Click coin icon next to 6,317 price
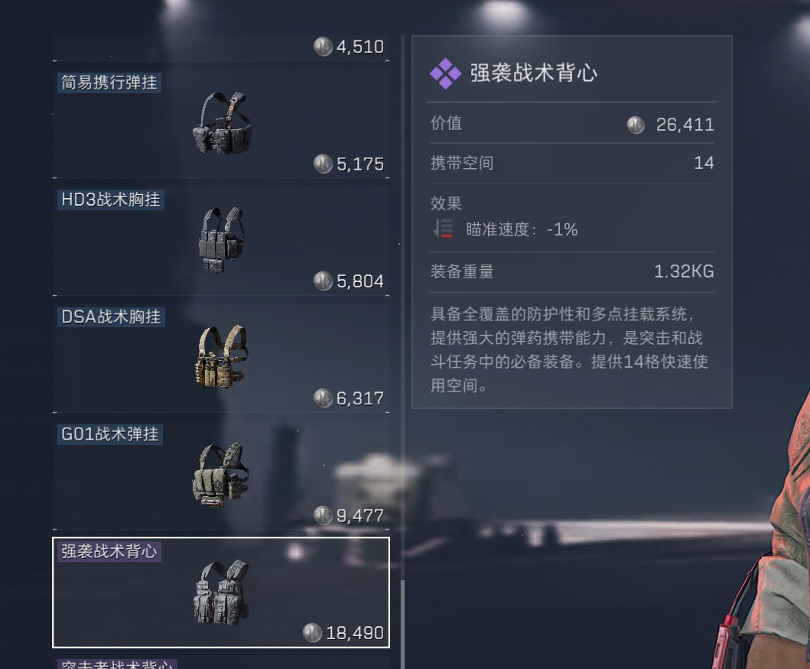 click(323, 398)
